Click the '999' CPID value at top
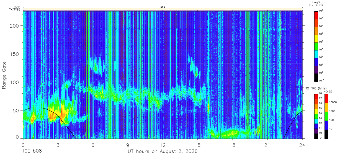This screenshot has width=340, height=157. (x=163, y=7)
